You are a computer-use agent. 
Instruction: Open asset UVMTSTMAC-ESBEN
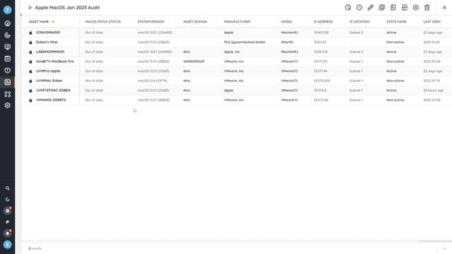point(53,90)
